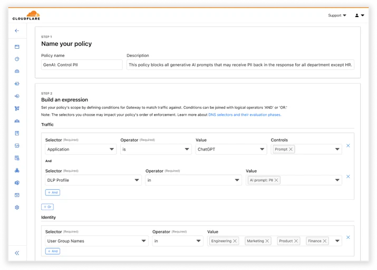Click the '+ And' button under Traffic
This screenshot has width=377, height=270.
point(53,192)
